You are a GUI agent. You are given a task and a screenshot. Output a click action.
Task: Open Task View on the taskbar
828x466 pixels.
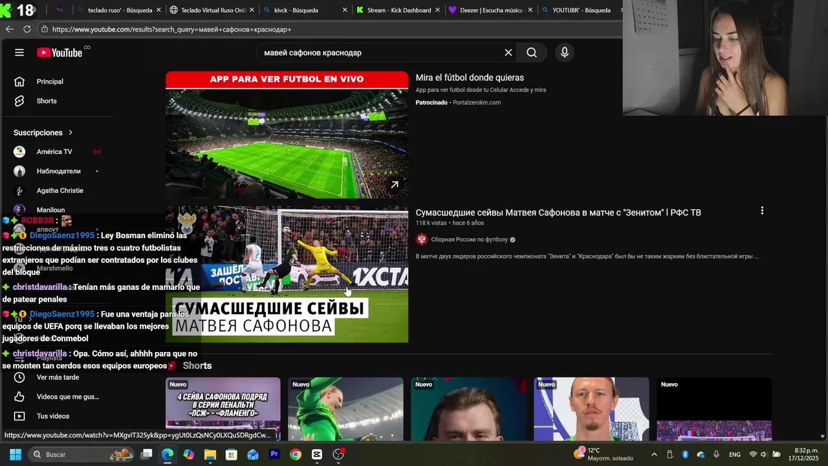[147, 454]
